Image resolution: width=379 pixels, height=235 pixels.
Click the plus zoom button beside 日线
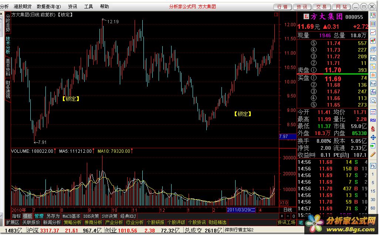[282, 216]
